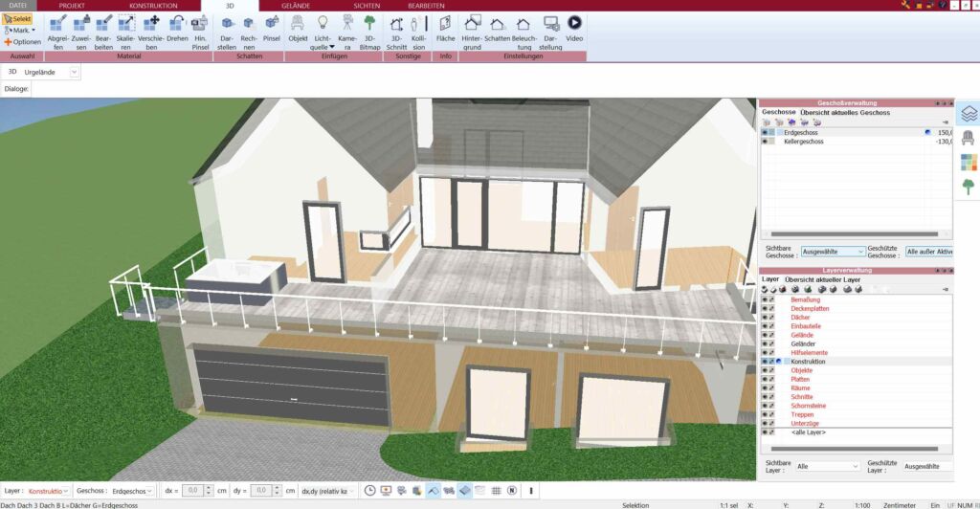Click the dx value input field

coord(193,491)
